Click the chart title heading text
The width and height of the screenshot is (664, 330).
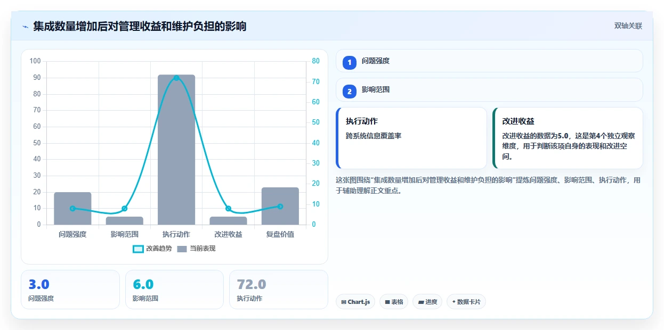[140, 26]
